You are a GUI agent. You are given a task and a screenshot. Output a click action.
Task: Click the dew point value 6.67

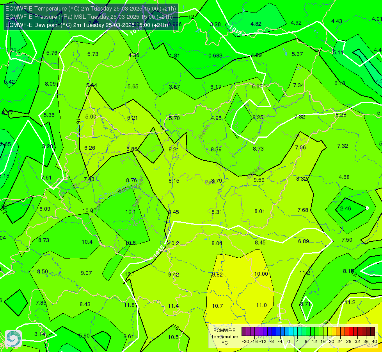(257, 86)
